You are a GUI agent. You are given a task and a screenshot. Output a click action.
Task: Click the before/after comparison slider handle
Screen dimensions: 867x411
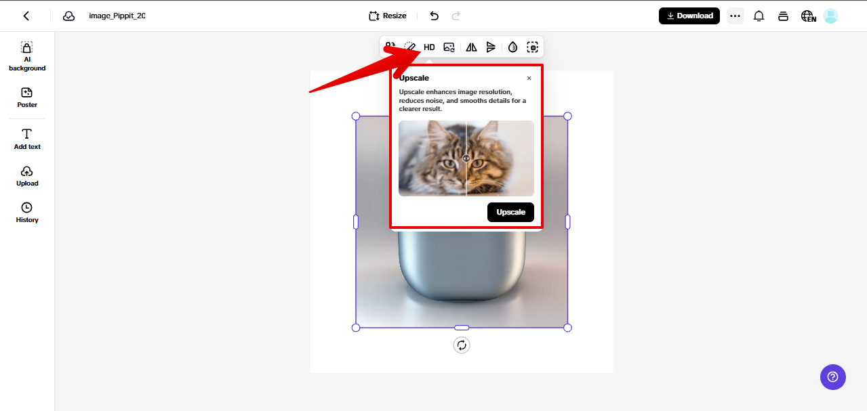pos(466,157)
